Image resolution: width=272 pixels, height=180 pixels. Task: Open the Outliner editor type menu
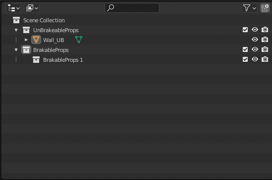pos(13,8)
